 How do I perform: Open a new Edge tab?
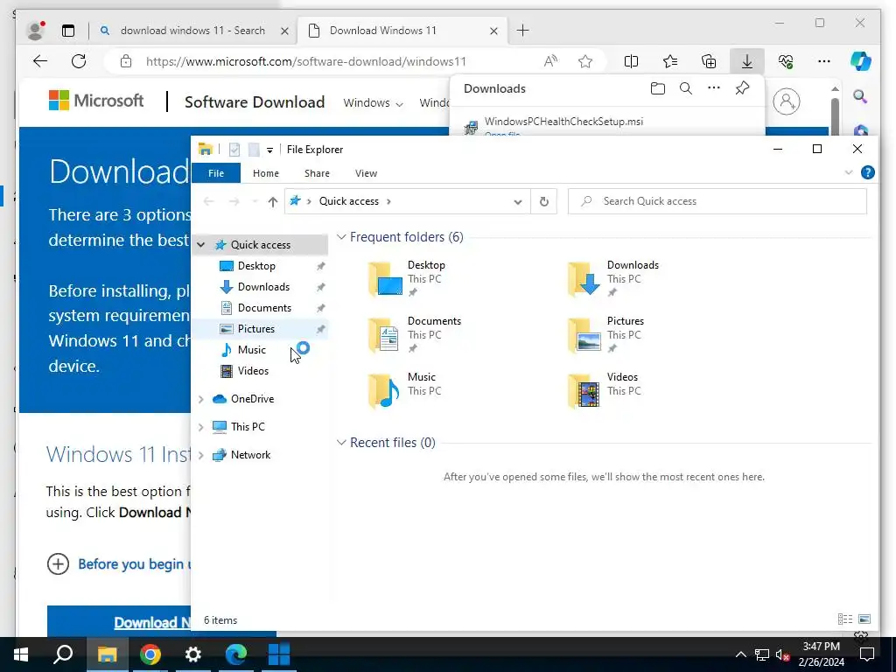pos(522,31)
